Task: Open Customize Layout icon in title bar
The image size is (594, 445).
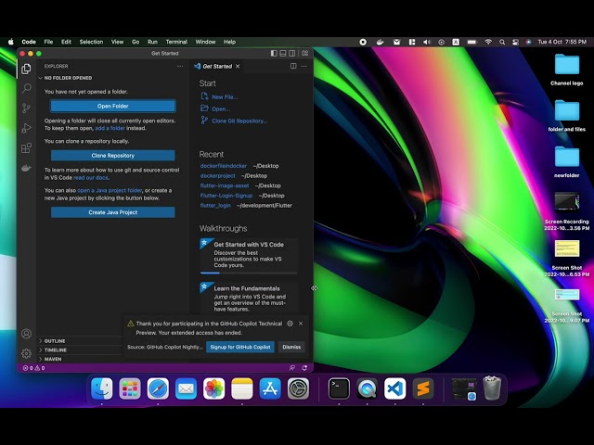Action: pos(305,54)
